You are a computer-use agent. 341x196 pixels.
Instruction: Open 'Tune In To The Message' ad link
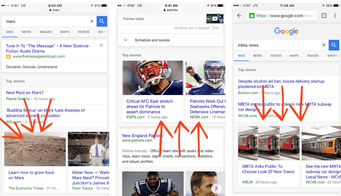point(48,48)
